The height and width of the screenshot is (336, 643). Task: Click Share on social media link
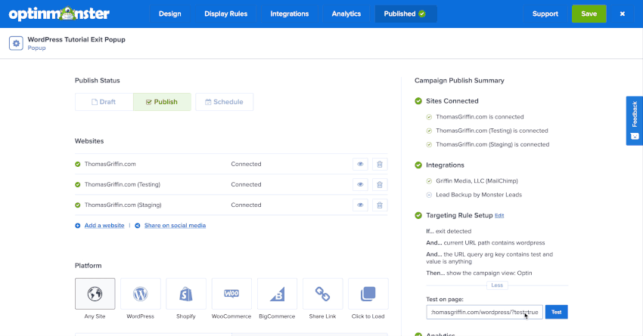(x=175, y=226)
